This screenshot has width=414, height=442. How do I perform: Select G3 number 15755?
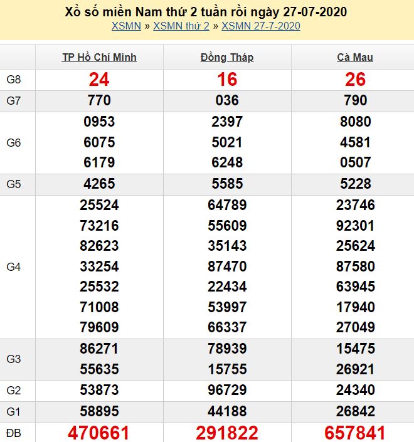227,369
